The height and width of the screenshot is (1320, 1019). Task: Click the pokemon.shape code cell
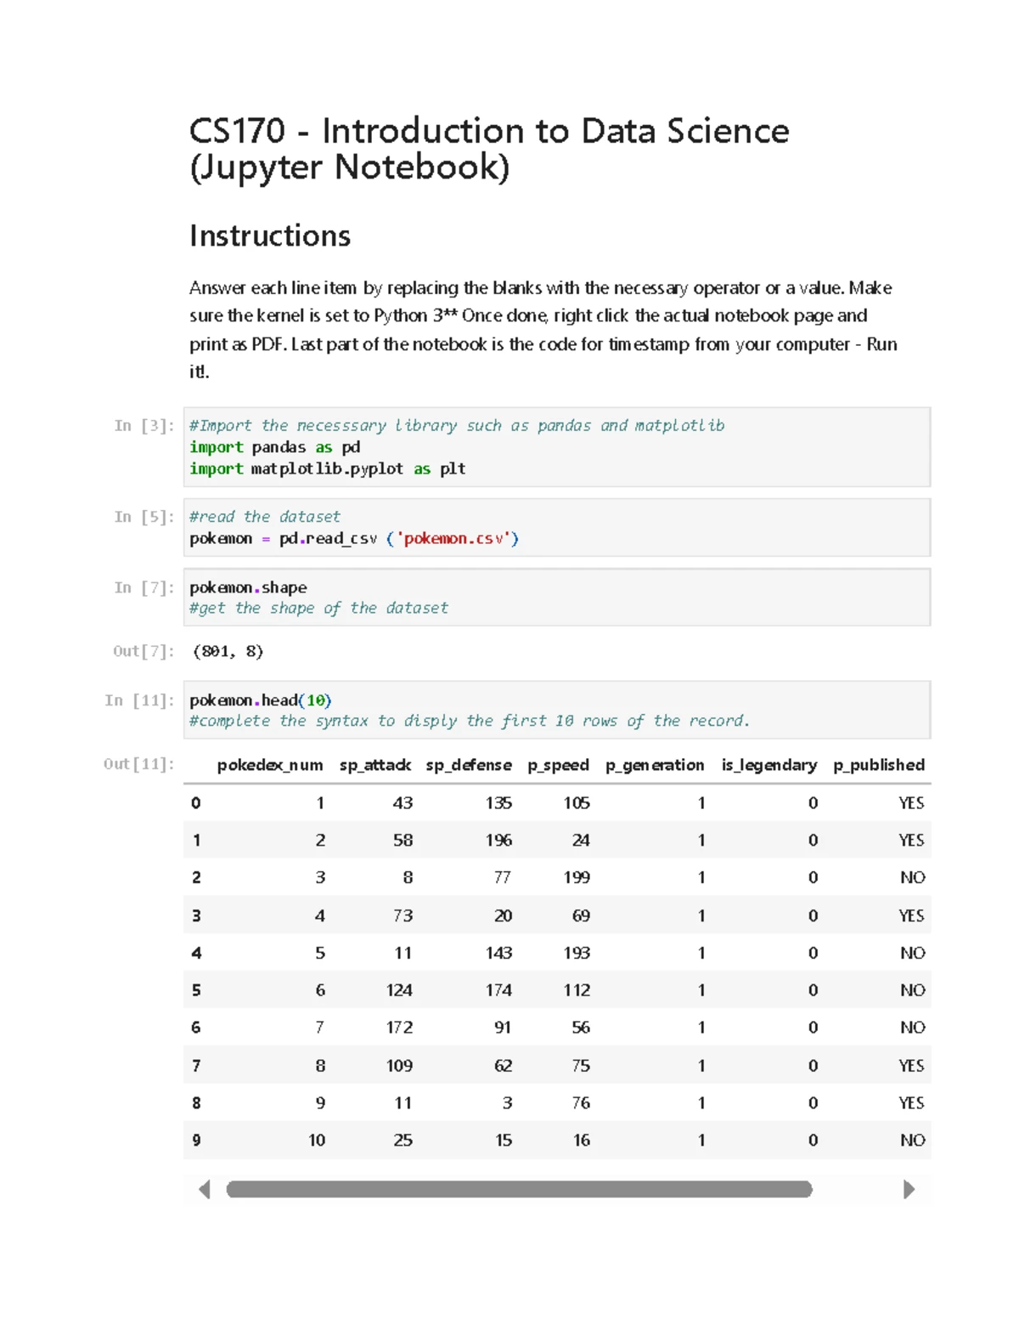pyautogui.click(x=557, y=598)
